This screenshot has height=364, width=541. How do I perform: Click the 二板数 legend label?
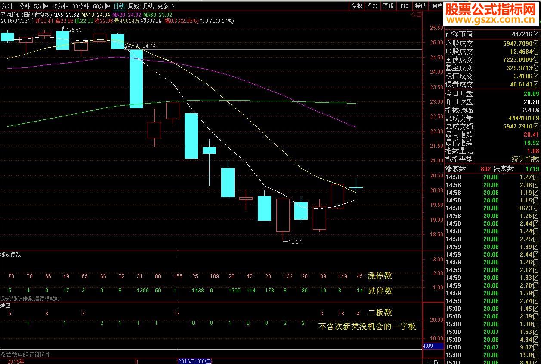click(380, 313)
